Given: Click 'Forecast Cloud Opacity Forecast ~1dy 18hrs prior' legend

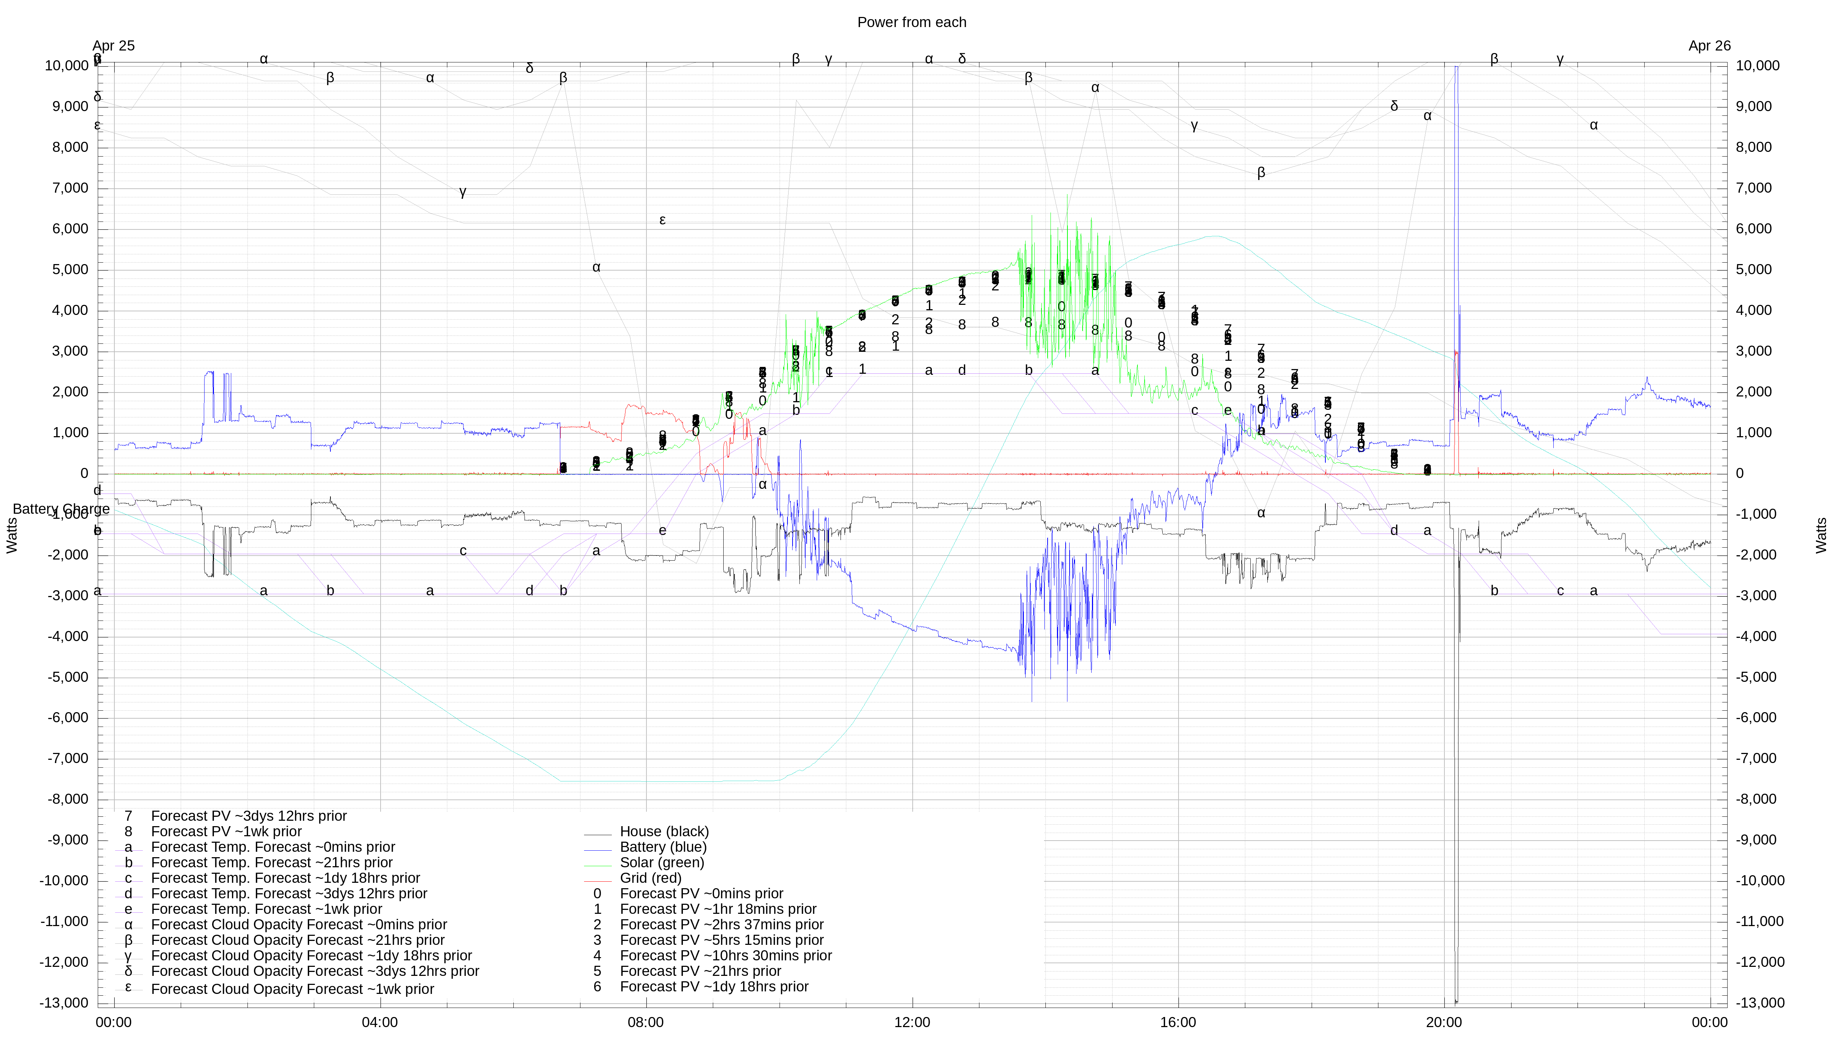Looking at the screenshot, I should click(x=311, y=956).
